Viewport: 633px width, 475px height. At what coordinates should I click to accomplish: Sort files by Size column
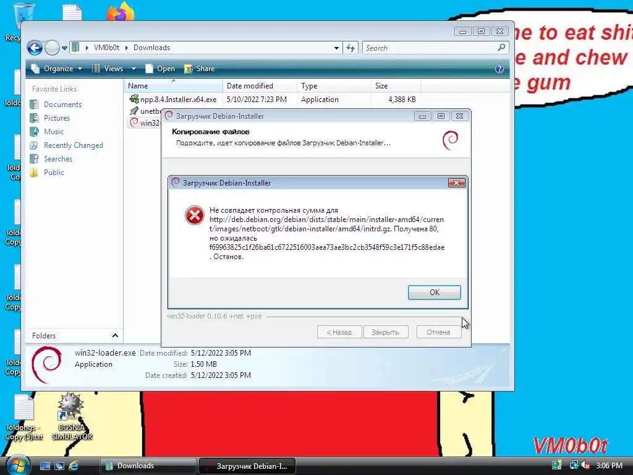[396, 85]
